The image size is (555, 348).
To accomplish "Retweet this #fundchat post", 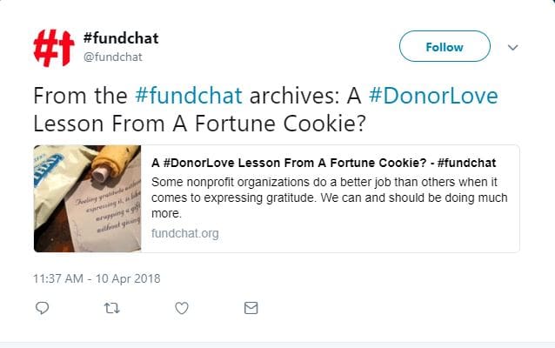I will [111, 308].
